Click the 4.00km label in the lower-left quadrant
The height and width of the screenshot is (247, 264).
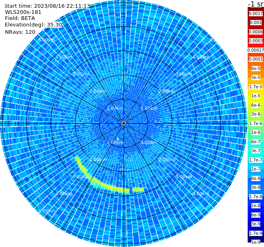point(64,194)
